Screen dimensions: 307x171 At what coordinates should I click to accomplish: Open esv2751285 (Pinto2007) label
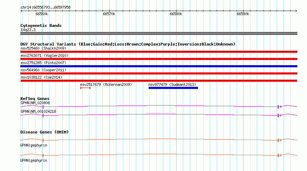click(x=43, y=63)
